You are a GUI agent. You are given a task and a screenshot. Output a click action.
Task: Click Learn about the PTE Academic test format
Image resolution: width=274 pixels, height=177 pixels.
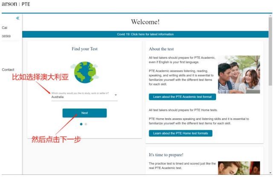(182, 97)
